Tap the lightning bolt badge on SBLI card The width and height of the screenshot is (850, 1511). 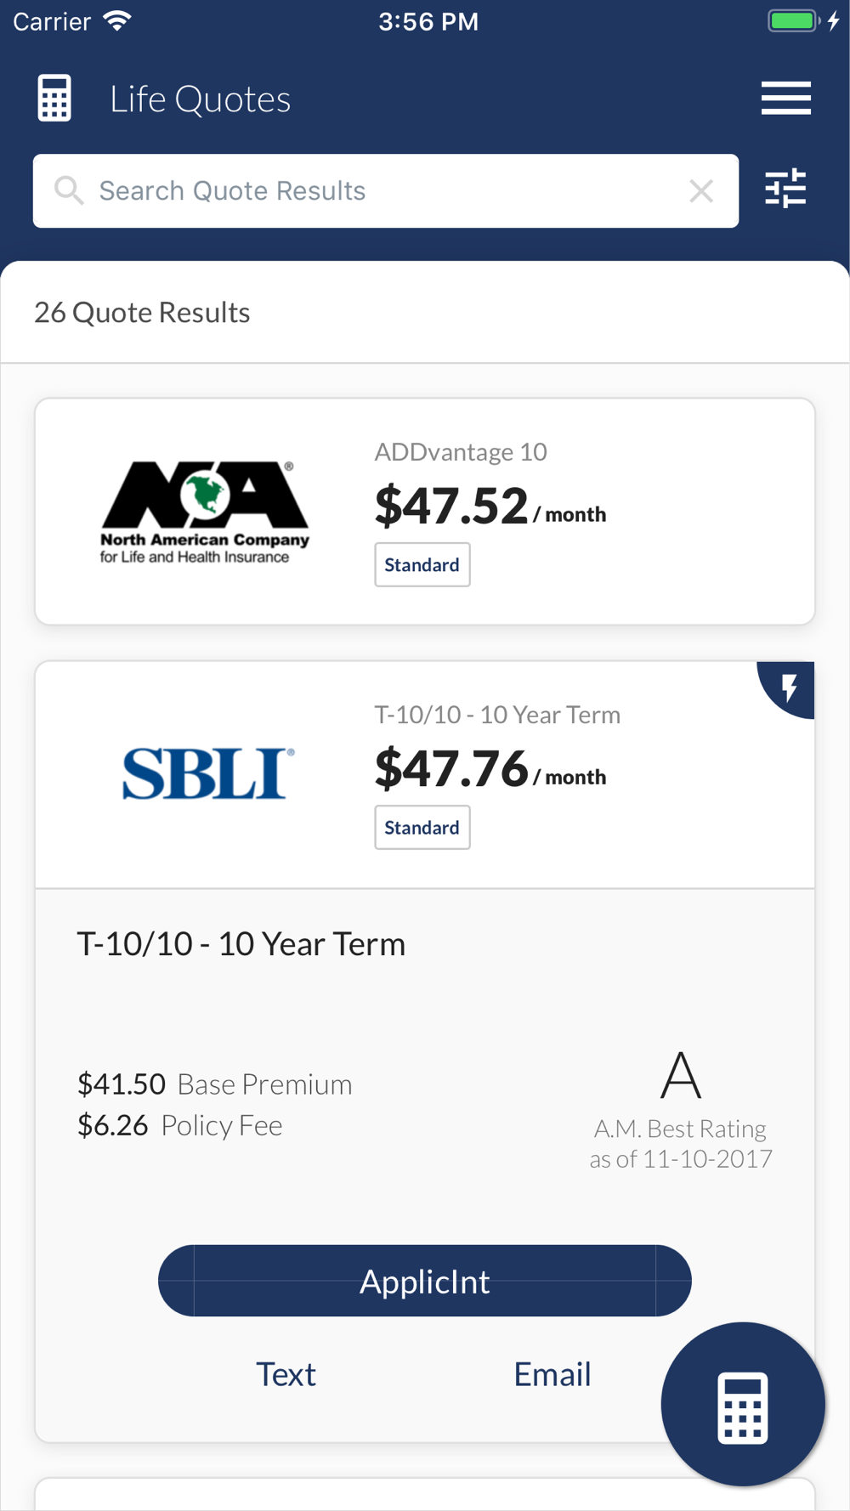(790, 687)
